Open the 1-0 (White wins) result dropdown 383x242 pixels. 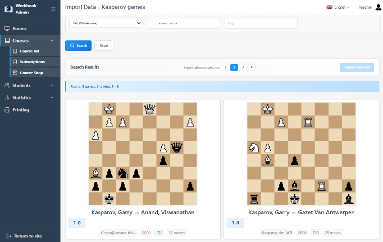[x=105, y=23]
